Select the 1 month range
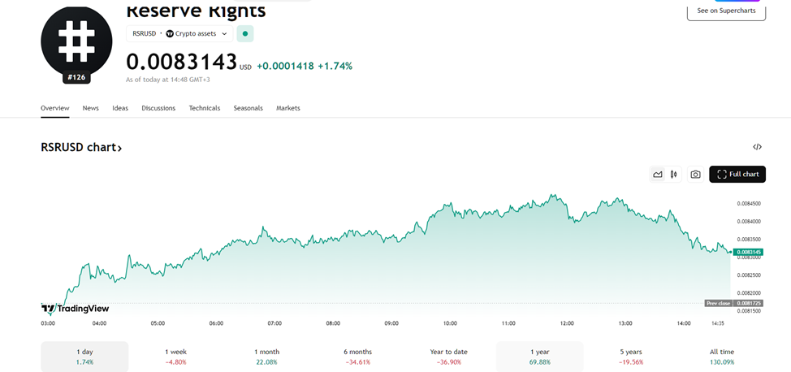 click(x=266, y=357)
